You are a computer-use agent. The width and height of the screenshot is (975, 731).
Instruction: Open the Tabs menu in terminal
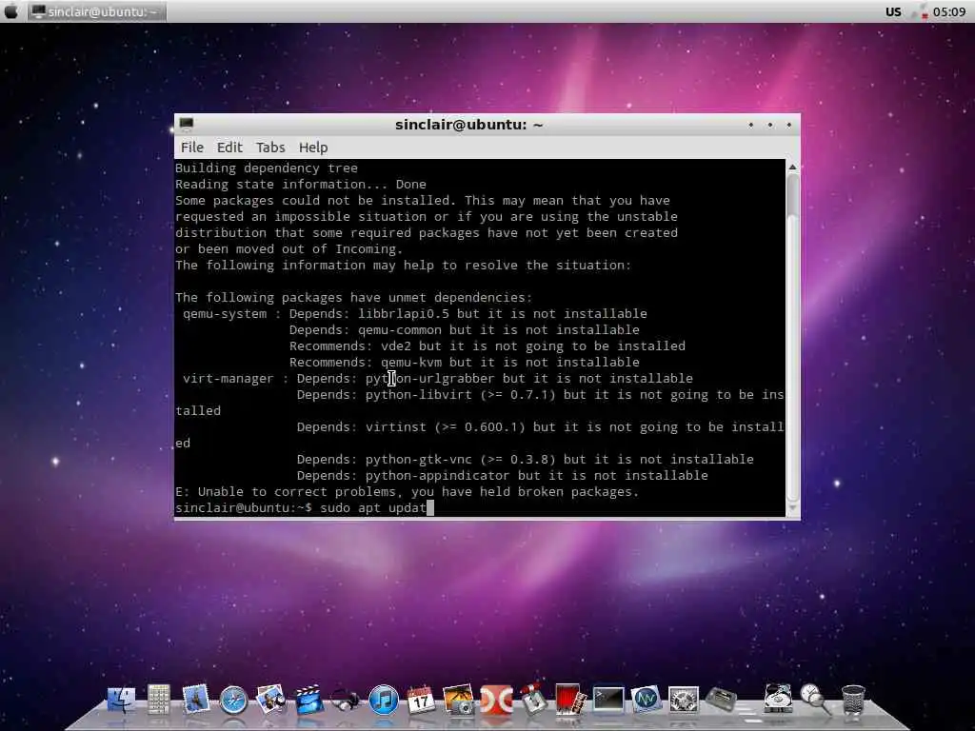(x=270, y=148)
